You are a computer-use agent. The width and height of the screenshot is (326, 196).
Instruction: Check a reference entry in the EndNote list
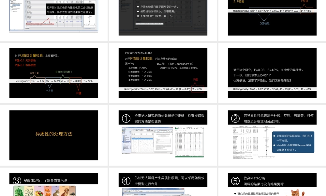[132, 140]
